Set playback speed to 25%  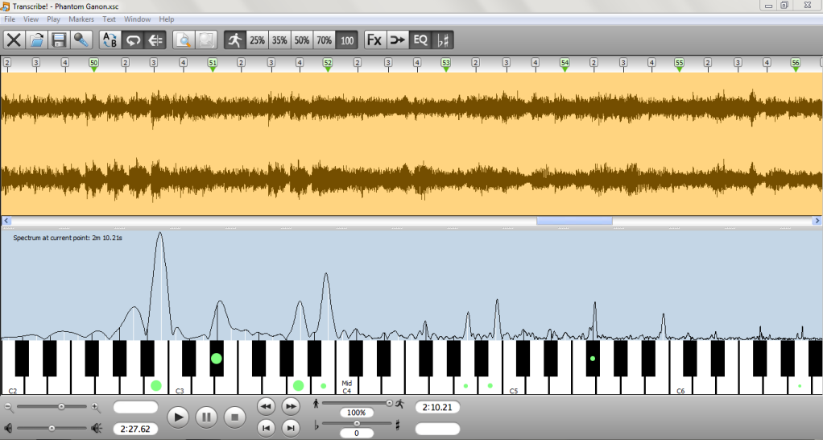pyautogui.click(x=257, y=40)
